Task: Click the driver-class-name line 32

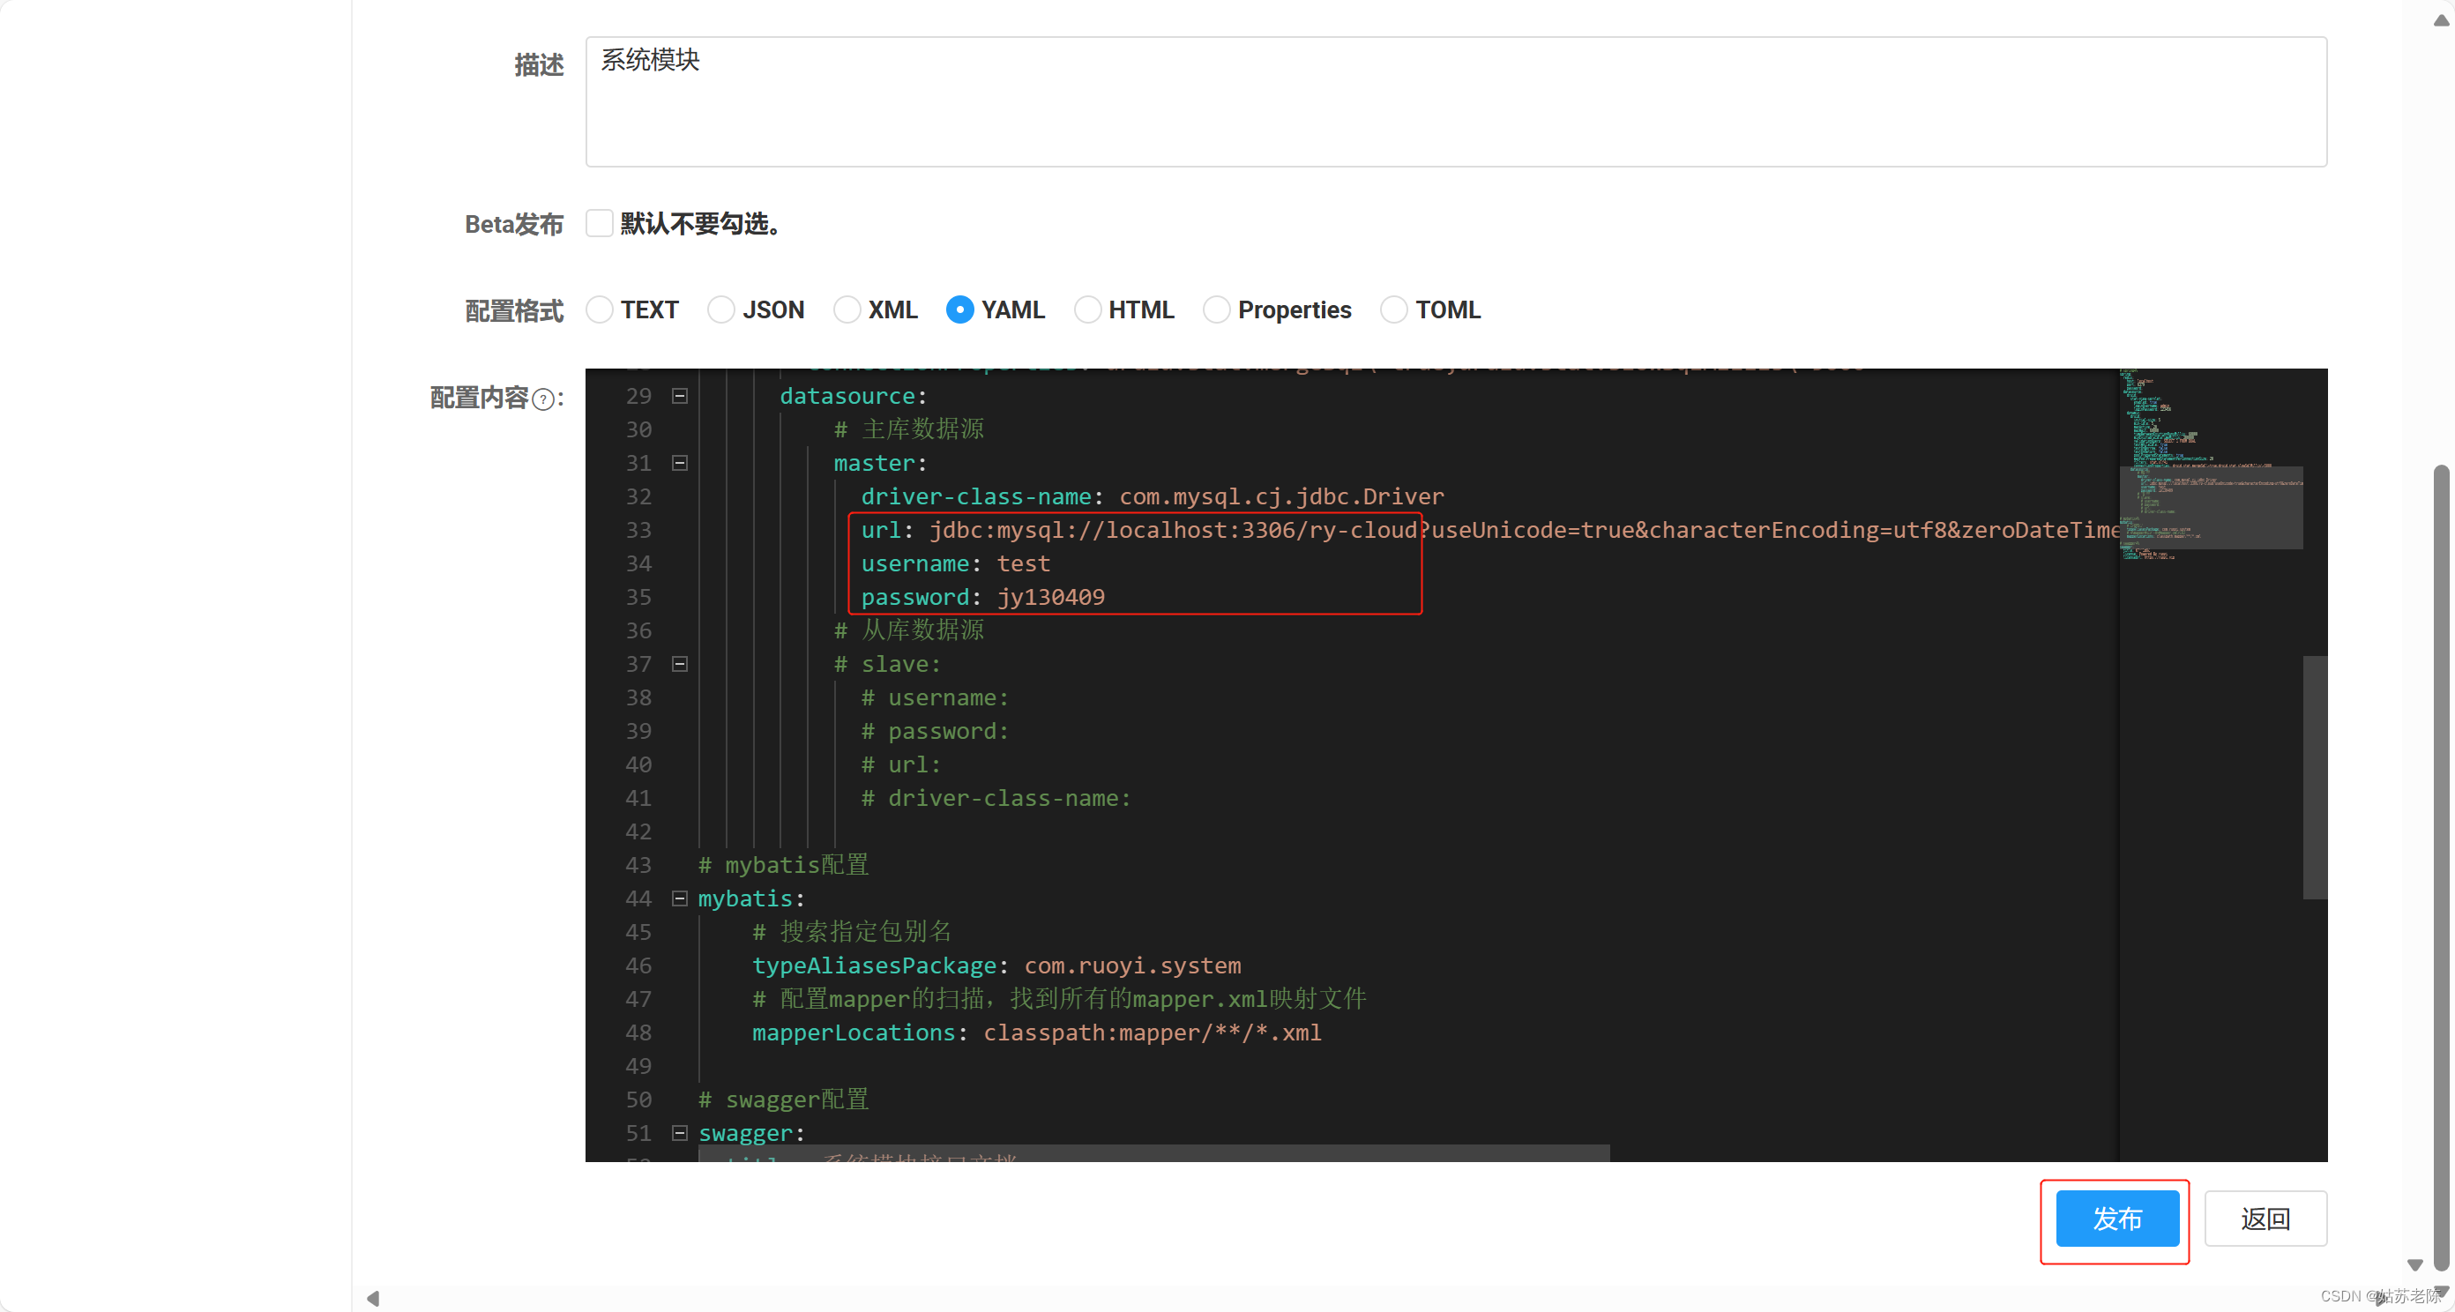Action: (1153, 496)
